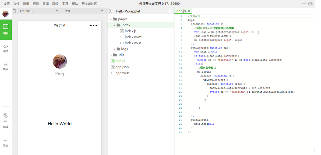This screenshot has height=155, width=321.
Task: Click the 后台 background button
Action: click(6, 143)
